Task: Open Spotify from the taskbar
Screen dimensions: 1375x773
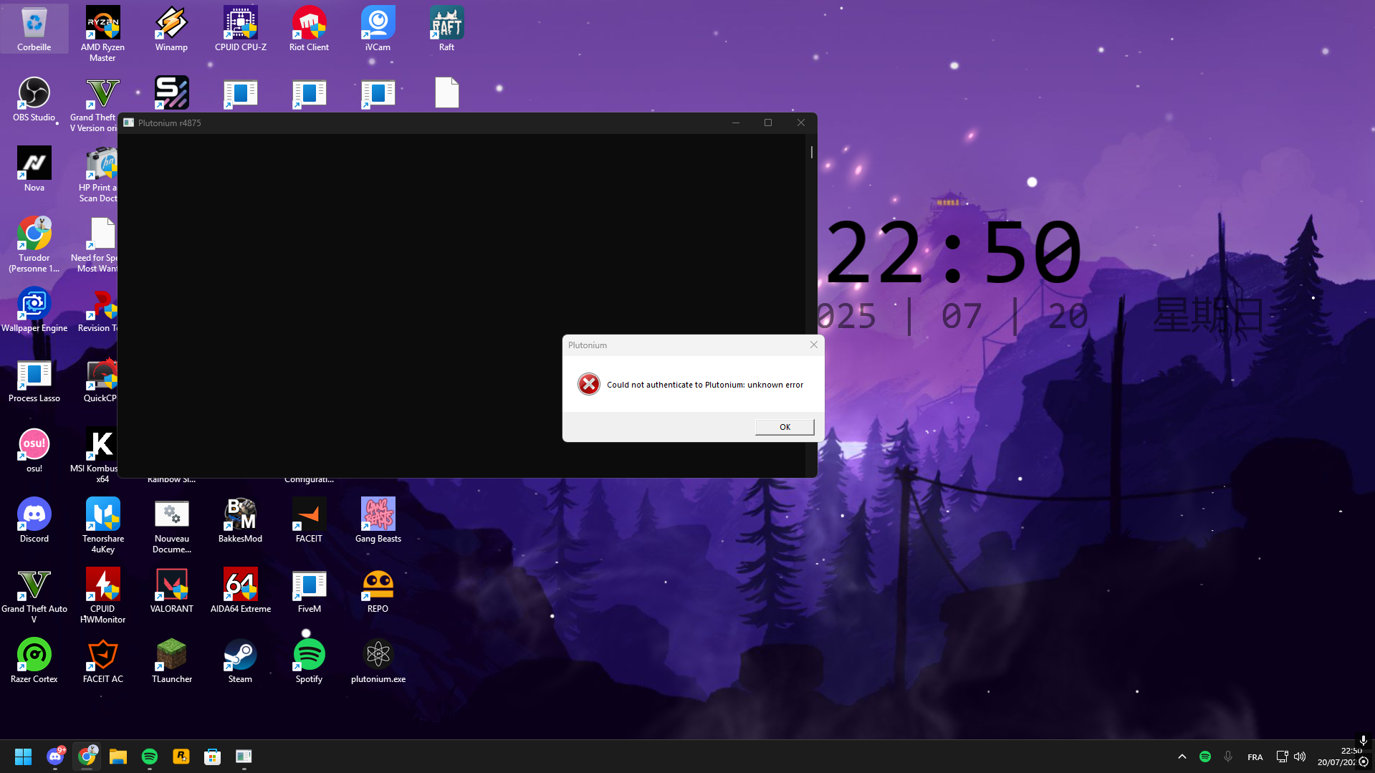Action: tap(150, 757)
